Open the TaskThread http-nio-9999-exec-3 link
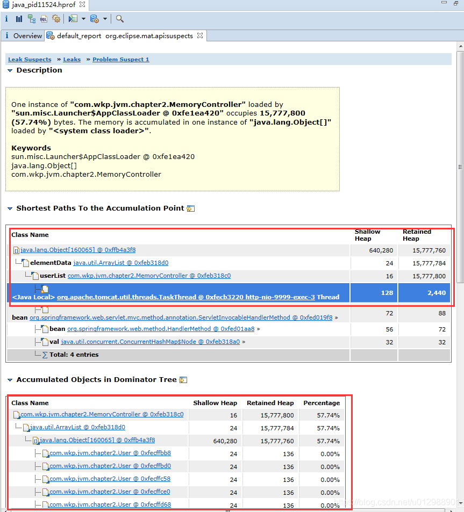 point(186,297)
